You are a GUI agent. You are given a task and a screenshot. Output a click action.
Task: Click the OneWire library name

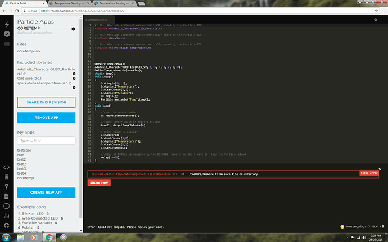click(25, 79)
